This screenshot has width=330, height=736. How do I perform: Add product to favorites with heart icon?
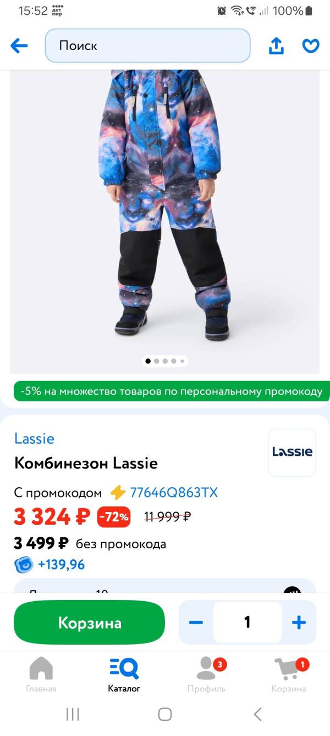pos(311,46)
